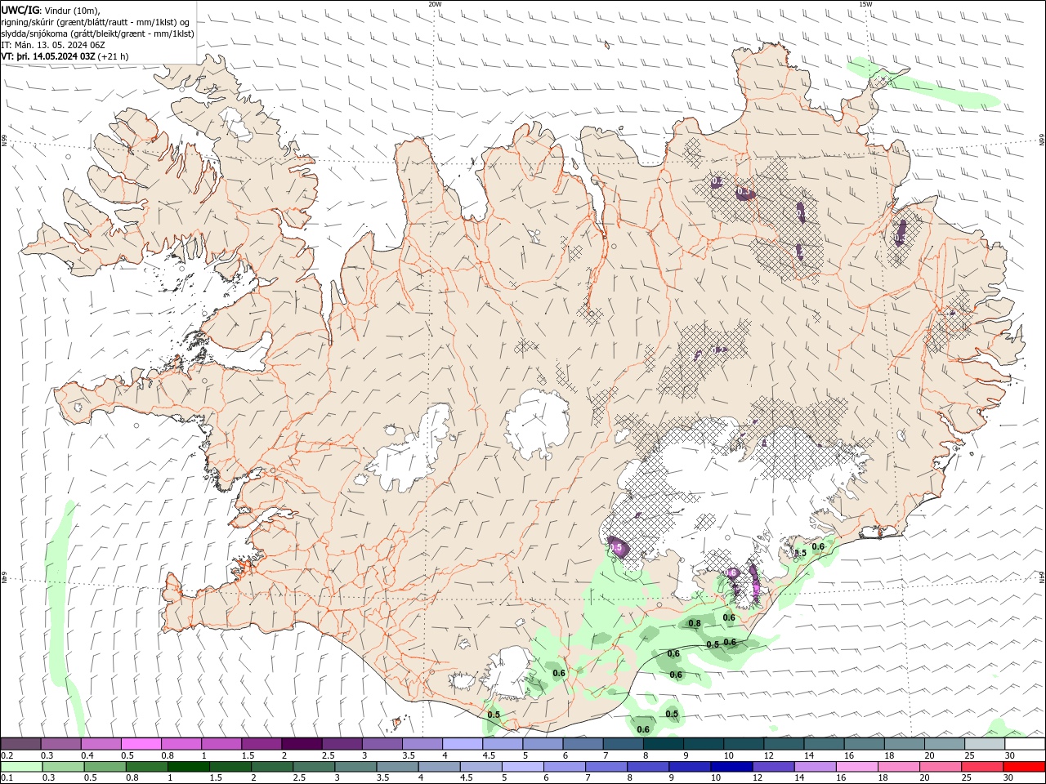Click the upper legend label 2.5
1046x784 pixels.
328,755
